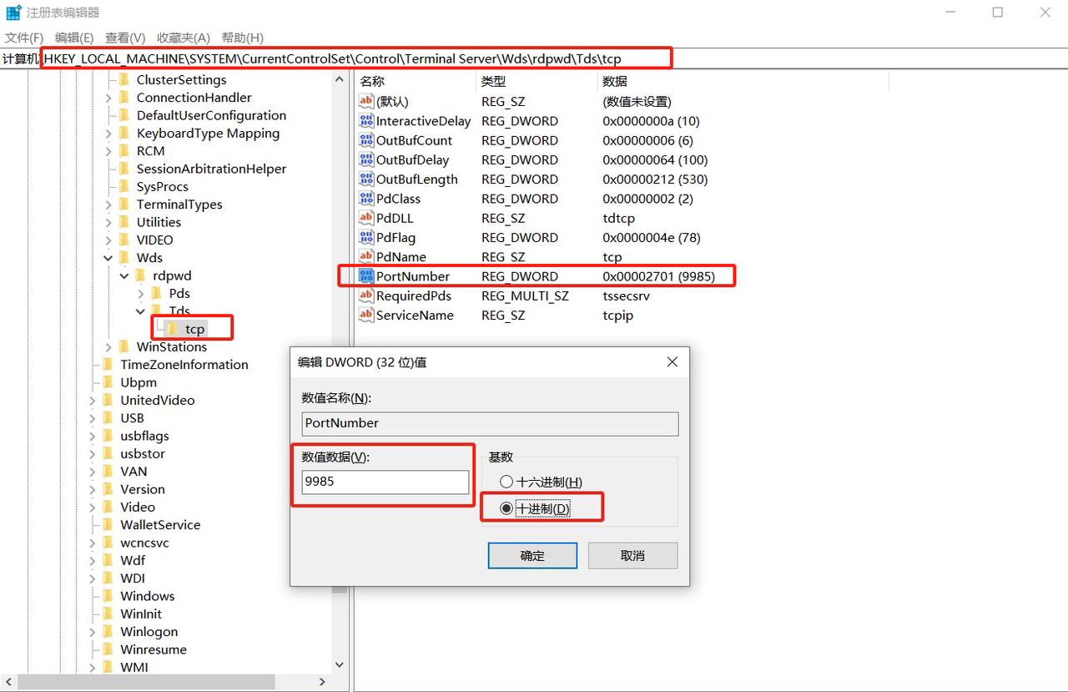Select the 十六进制 (hexadecimal) radio button
This screenshot has width=1068, height=692.
506,482
